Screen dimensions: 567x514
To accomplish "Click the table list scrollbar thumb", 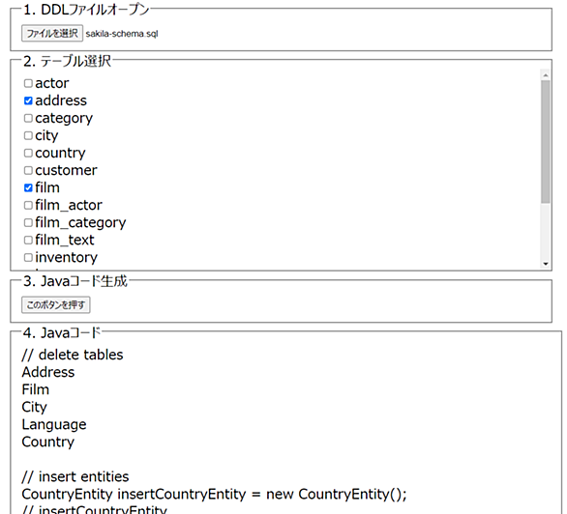I will tap(546, 141).
